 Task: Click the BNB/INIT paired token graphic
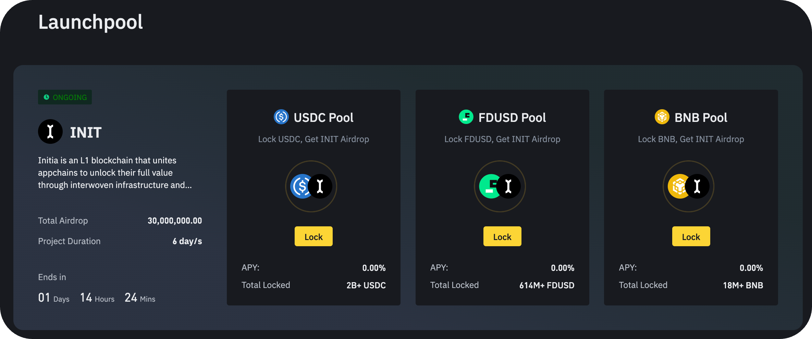click(x=688, y=186)
